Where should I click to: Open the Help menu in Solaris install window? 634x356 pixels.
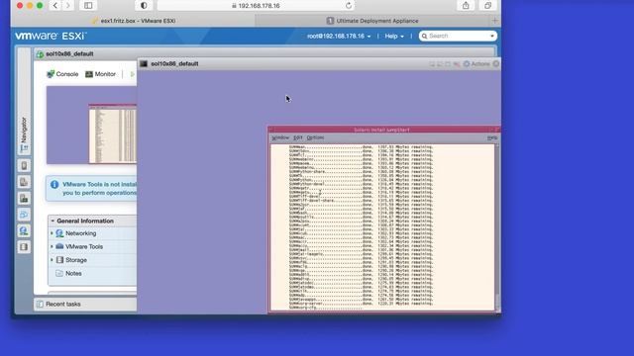(492, 138)
